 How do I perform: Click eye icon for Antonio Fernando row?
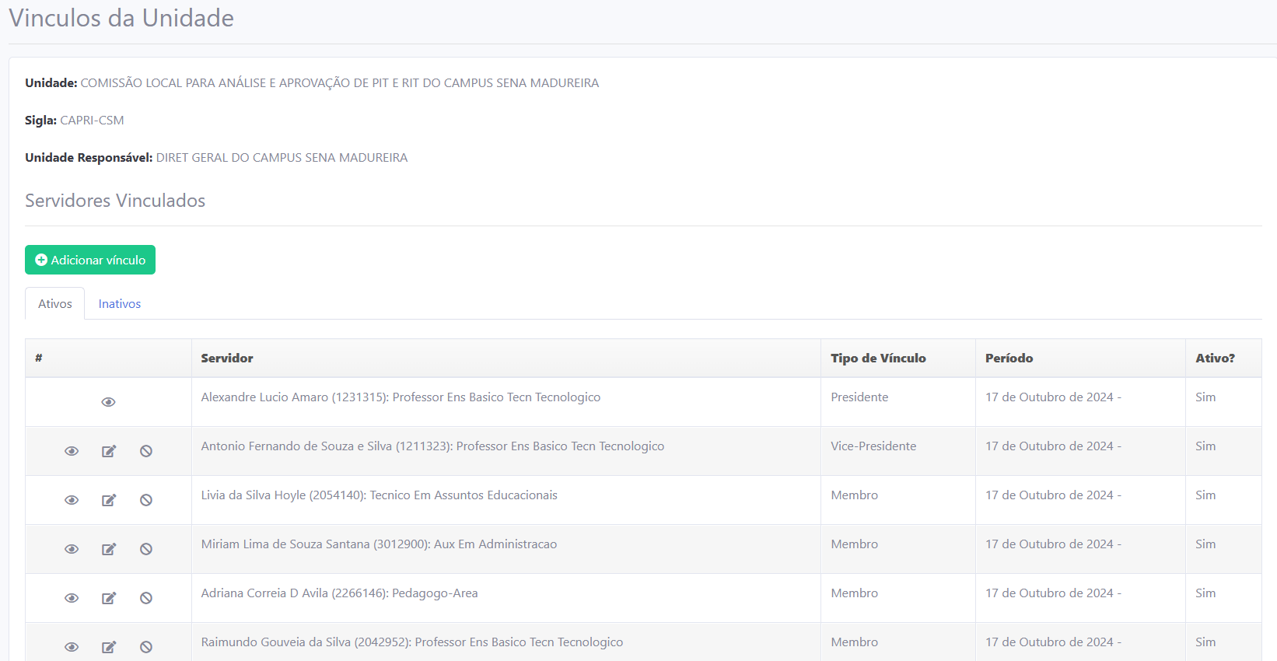click(x=72, y=451)
